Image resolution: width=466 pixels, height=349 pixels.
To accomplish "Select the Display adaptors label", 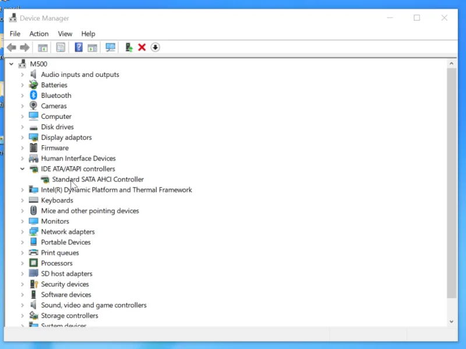I will (x=66, y=138).
